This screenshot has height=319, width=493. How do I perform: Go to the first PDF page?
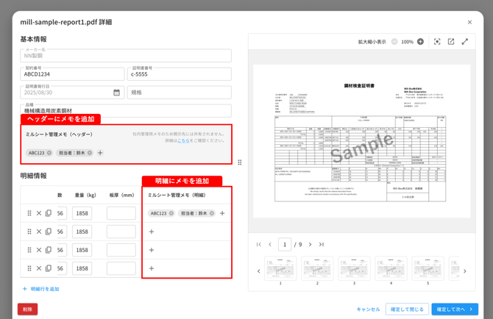[259, 244]
